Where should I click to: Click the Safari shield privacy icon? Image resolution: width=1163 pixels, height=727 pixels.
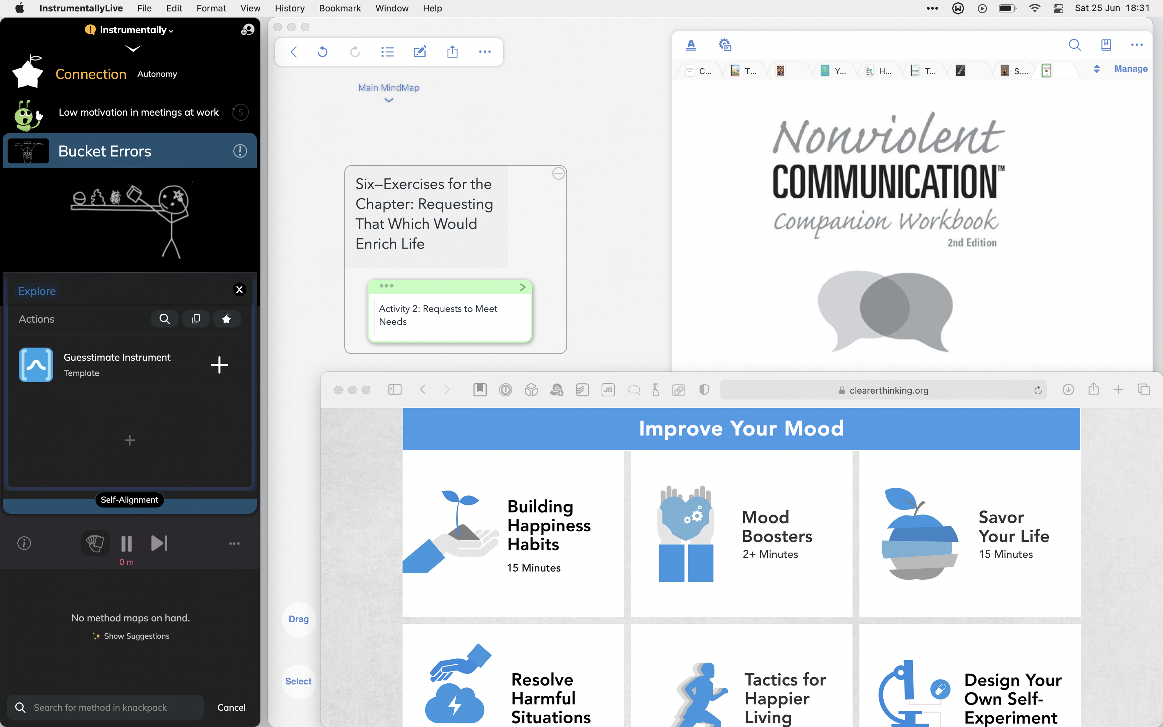704,390
